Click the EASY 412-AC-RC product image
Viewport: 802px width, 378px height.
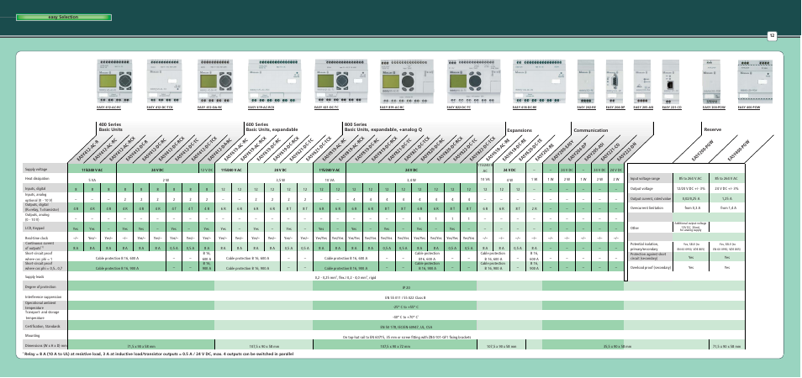114,81
